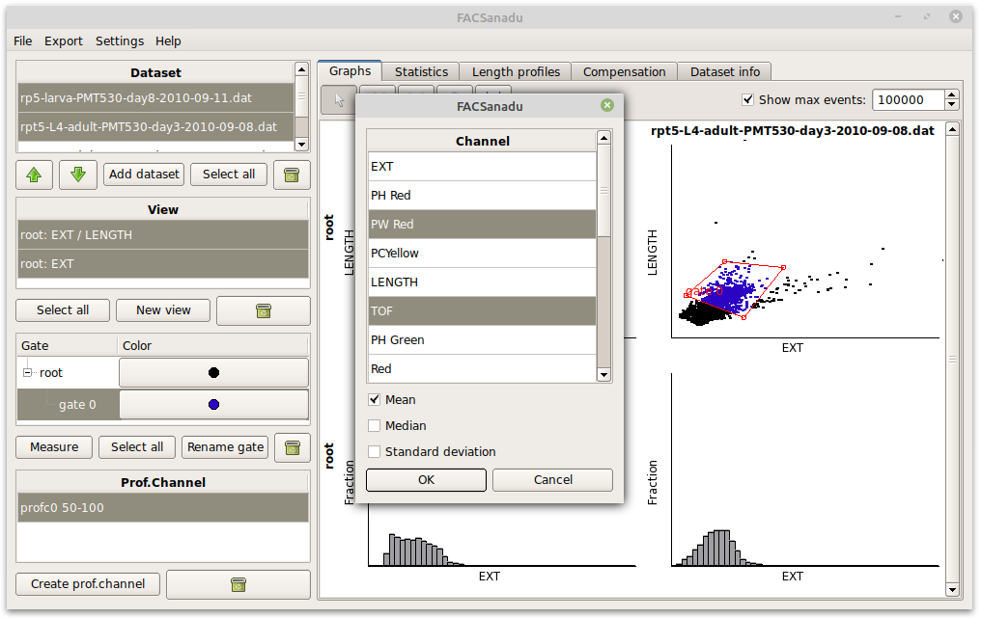Switch to the Dataset info tab
982x618 pixels.
coord(724,72)
